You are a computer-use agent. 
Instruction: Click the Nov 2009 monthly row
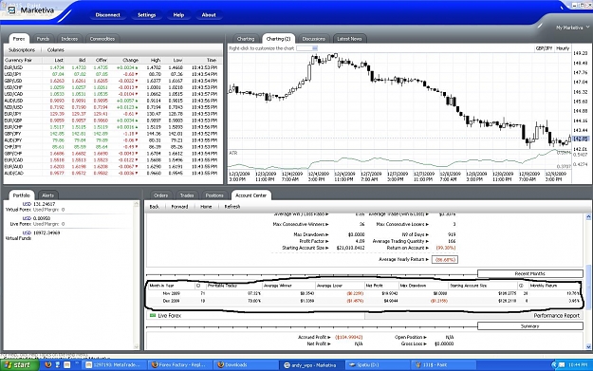(x=363, y=293)
